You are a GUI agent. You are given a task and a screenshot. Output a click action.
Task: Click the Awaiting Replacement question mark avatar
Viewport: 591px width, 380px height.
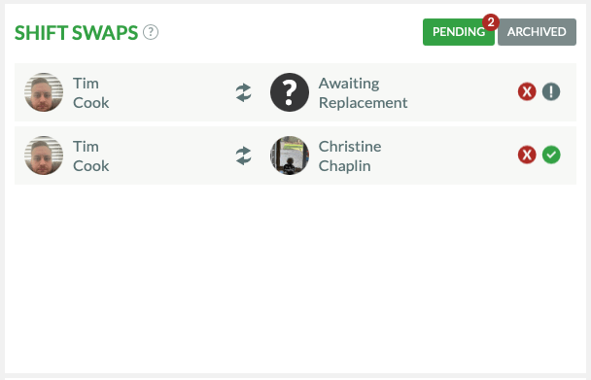[x=290, y=92]
